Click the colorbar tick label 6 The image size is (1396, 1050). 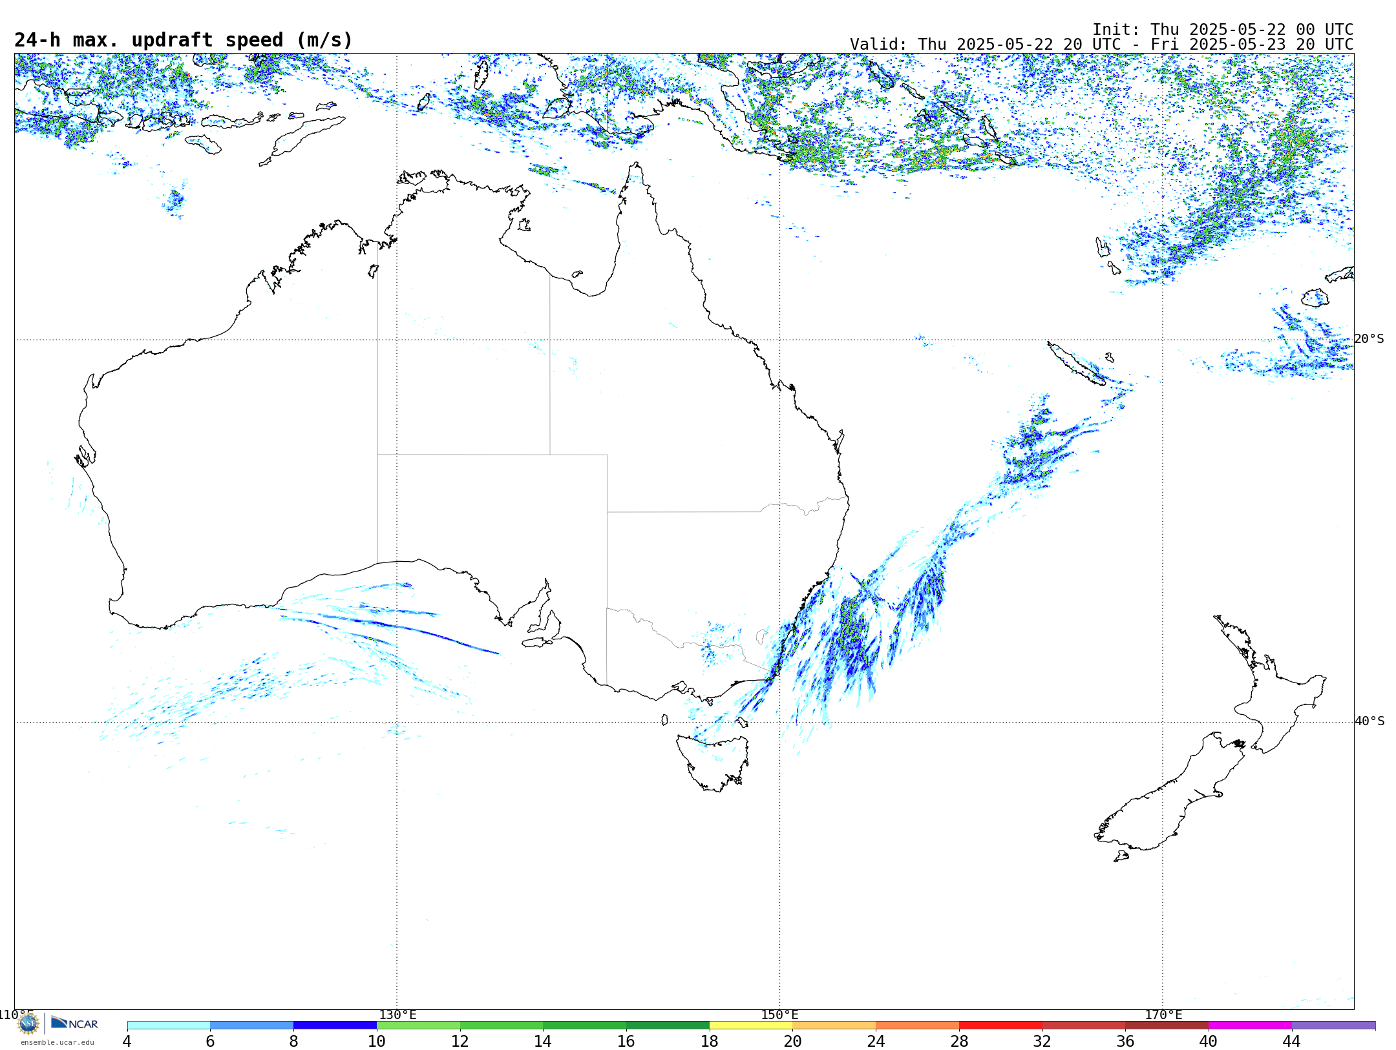pyautogui.click(x=210, y=1041)
